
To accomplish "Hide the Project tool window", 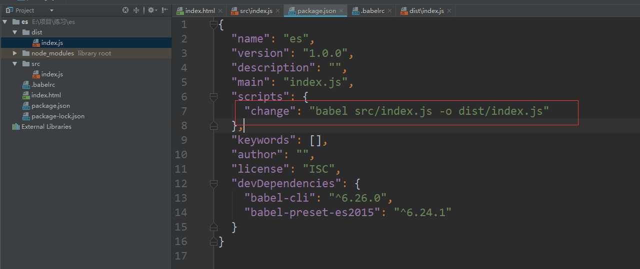I will [x=164, y=10].
